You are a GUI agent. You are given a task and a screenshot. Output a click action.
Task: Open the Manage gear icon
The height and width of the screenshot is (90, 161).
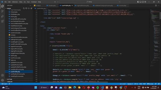[3, 80]
